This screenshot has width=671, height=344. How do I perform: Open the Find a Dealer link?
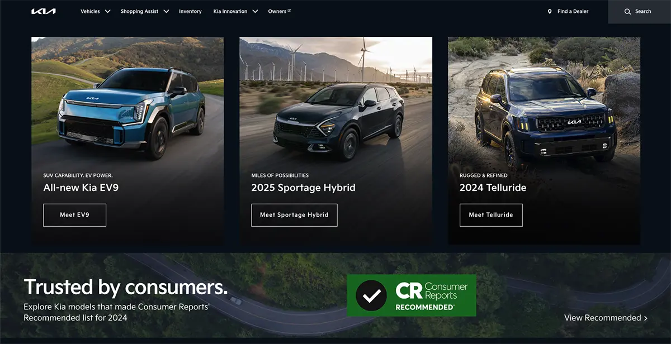pyautogui.click(x=573, y=11)
